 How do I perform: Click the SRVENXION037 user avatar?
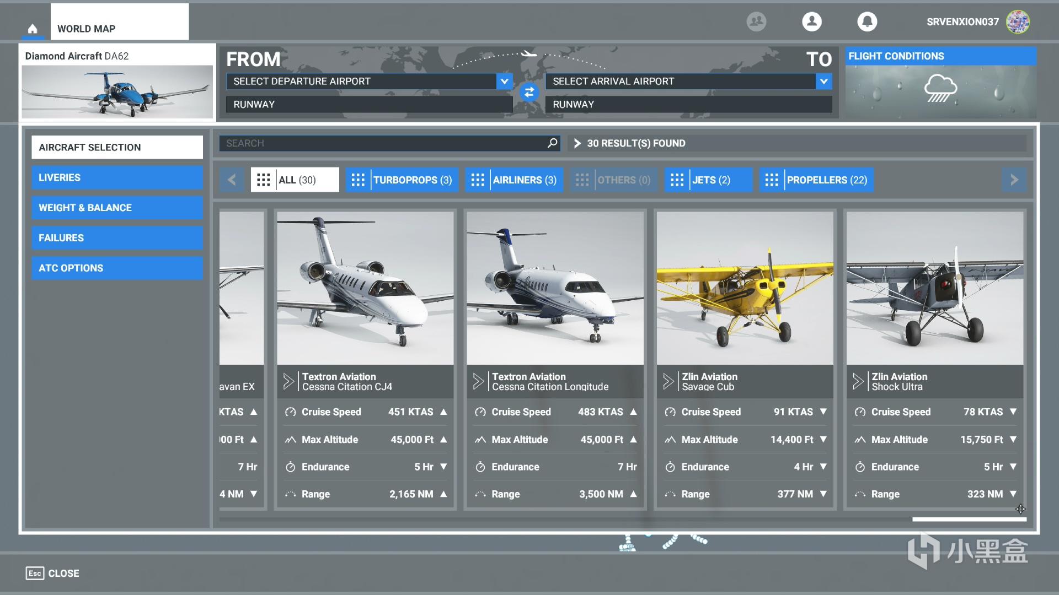[1018, 22]
